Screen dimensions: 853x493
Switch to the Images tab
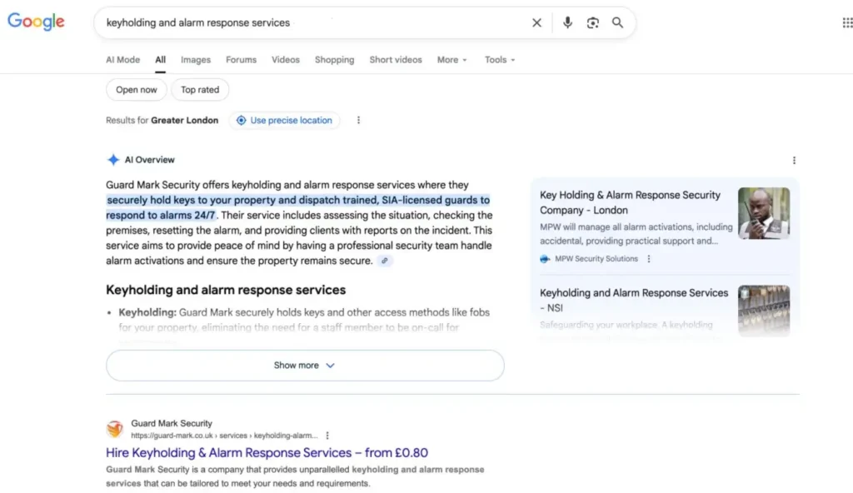(x=196, y=60)
